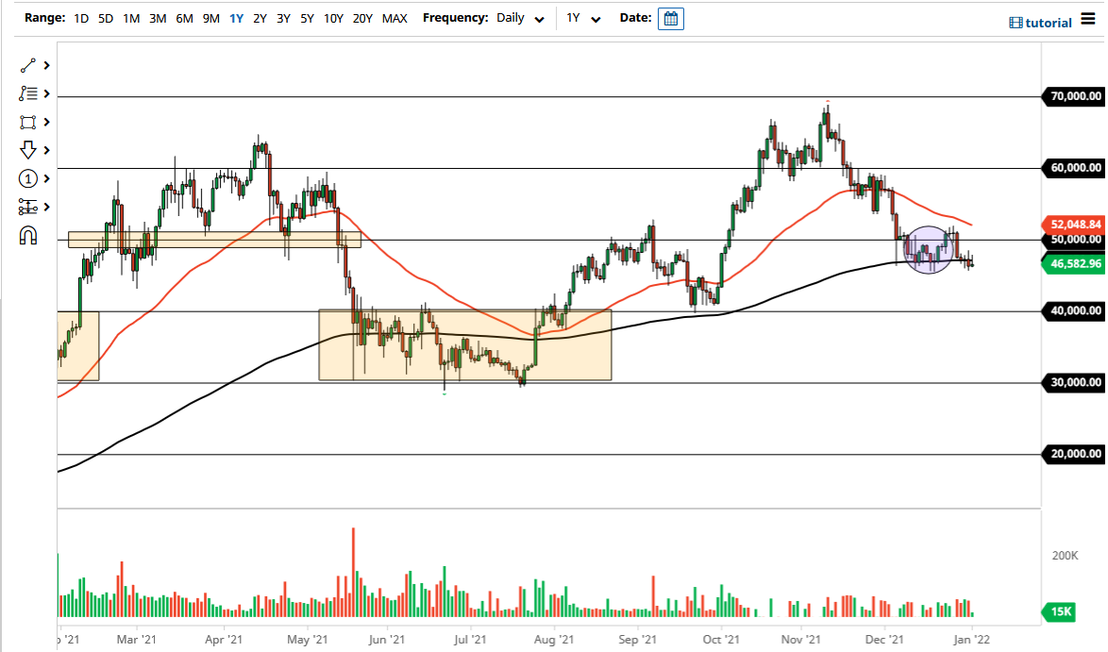Select the 1Y range option
The height and width of the screenshot is (652, 1108).
[x=236, y=18]
